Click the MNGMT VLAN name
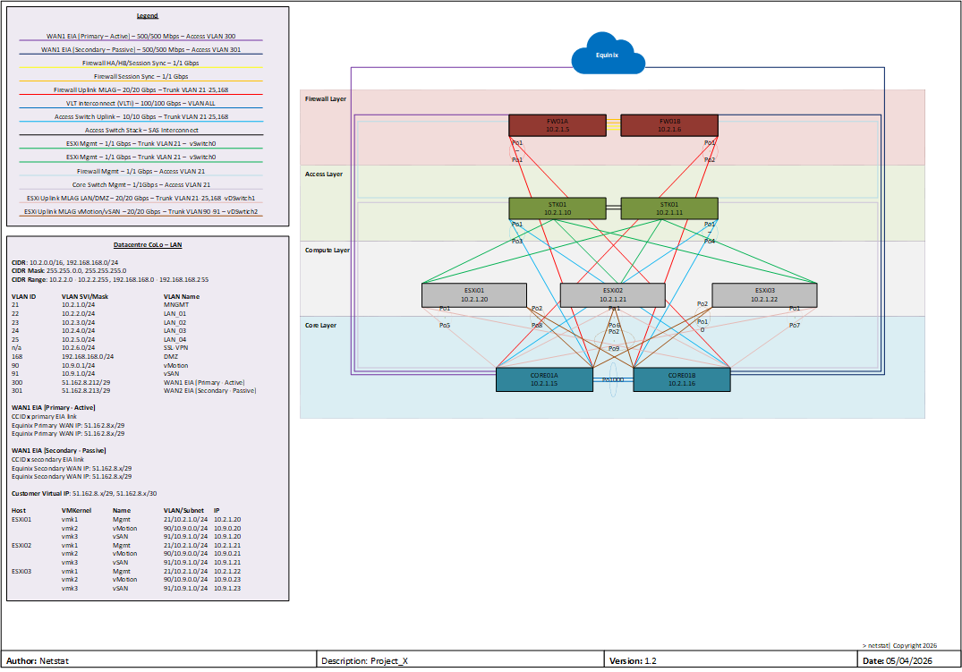Screen dimensions: 962x672 [x=176, y=304]
